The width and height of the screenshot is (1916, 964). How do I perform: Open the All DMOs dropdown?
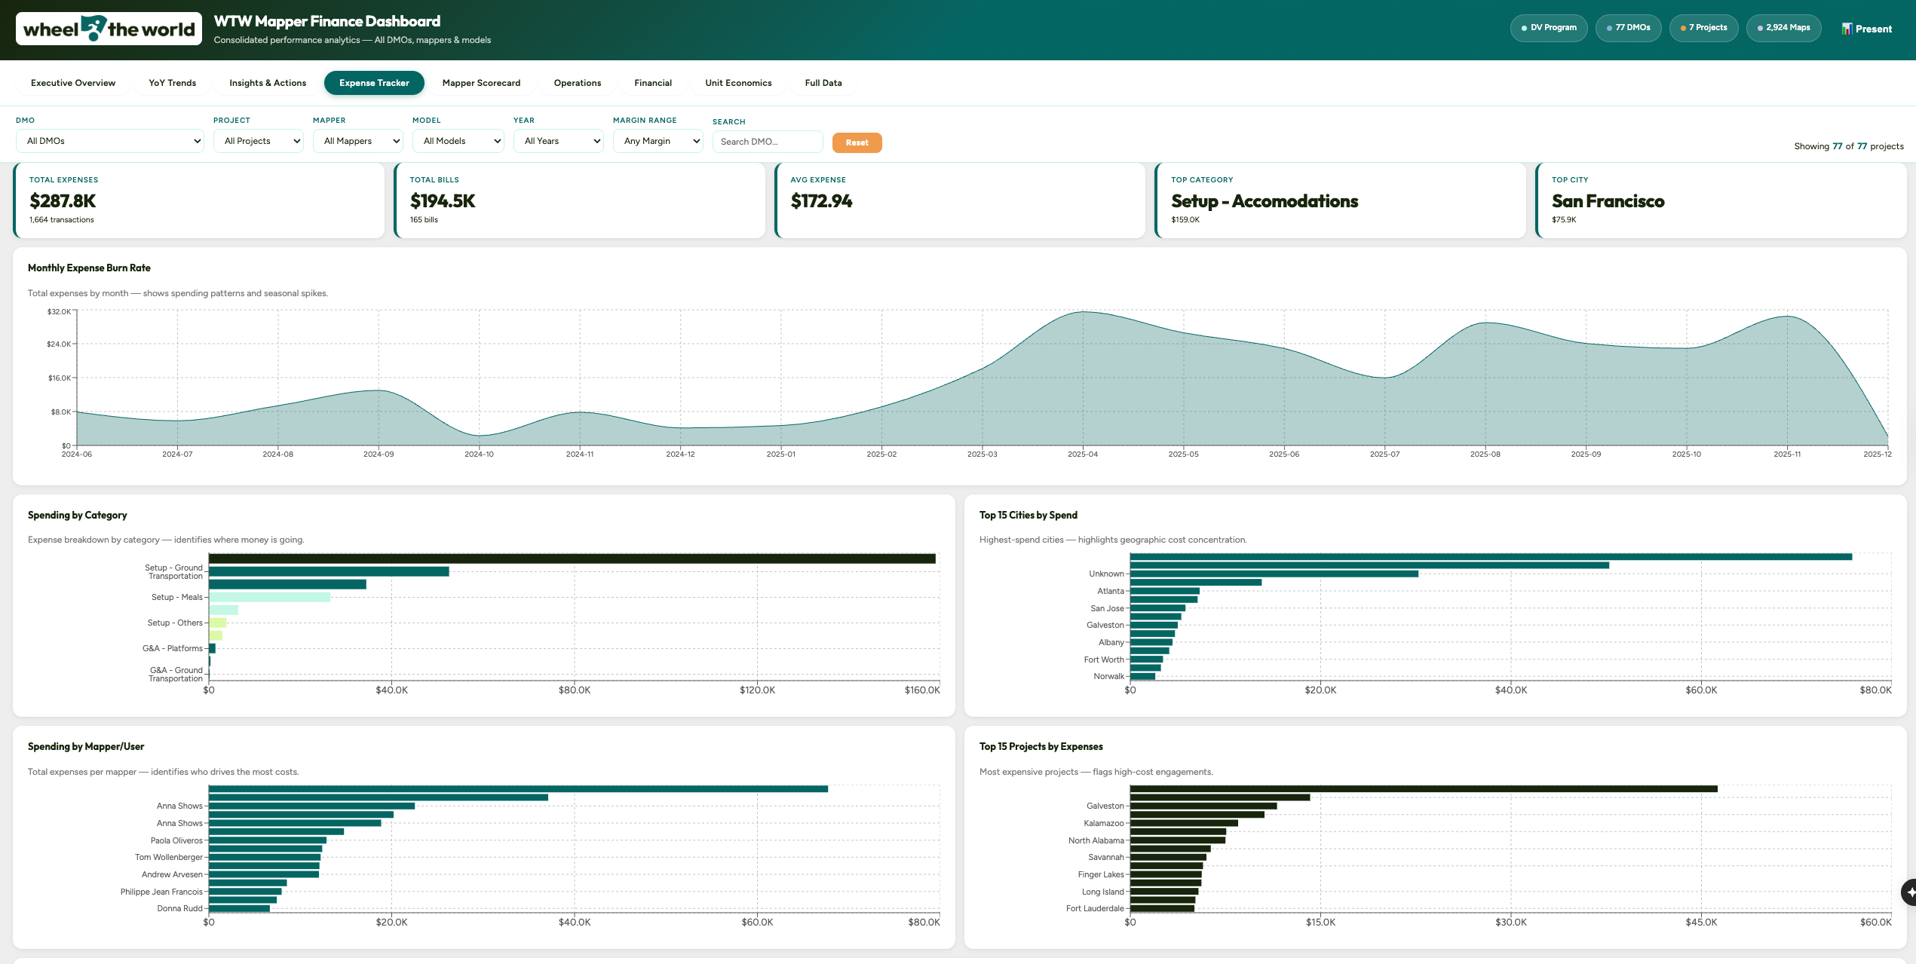pos(109,141)
